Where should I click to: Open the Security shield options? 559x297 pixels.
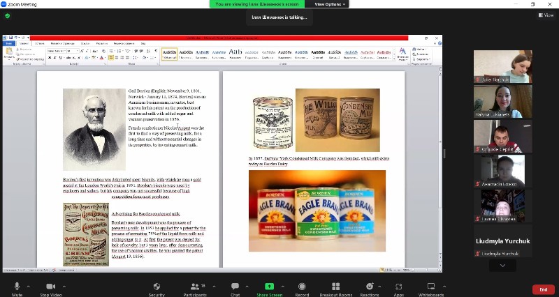[157, 287]
